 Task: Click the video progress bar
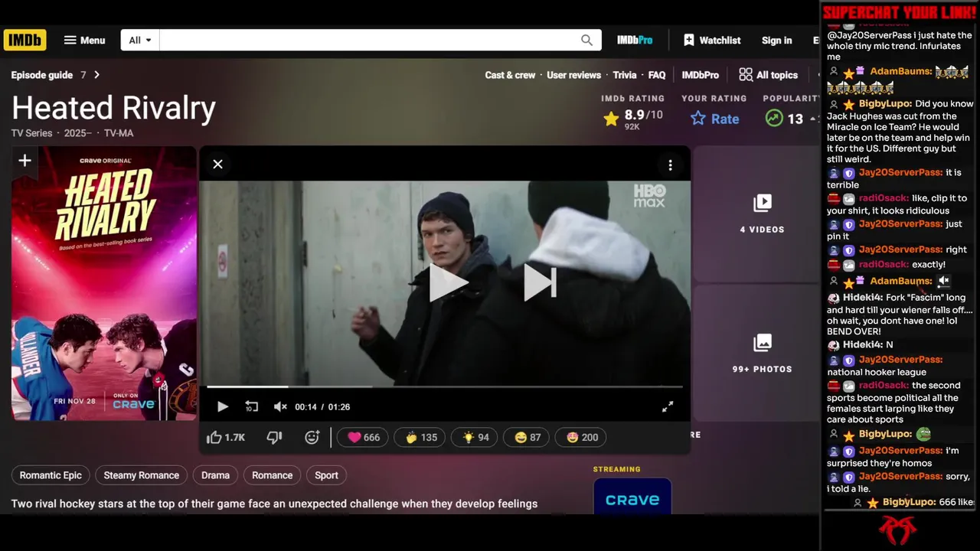(x=444, y=386)
